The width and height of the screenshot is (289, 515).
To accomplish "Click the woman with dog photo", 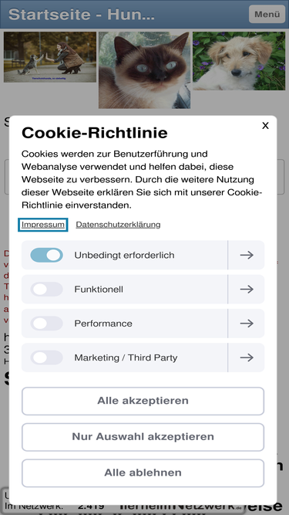I will click(x=50, y=57).
